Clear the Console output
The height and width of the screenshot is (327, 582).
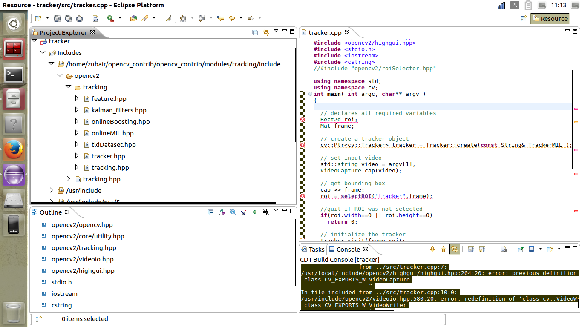click(504, 249)
